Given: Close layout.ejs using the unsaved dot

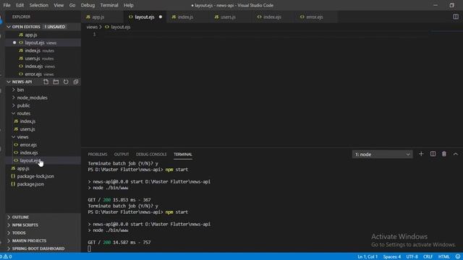Looking at the screenshot, I should click(x=161, y=17).
